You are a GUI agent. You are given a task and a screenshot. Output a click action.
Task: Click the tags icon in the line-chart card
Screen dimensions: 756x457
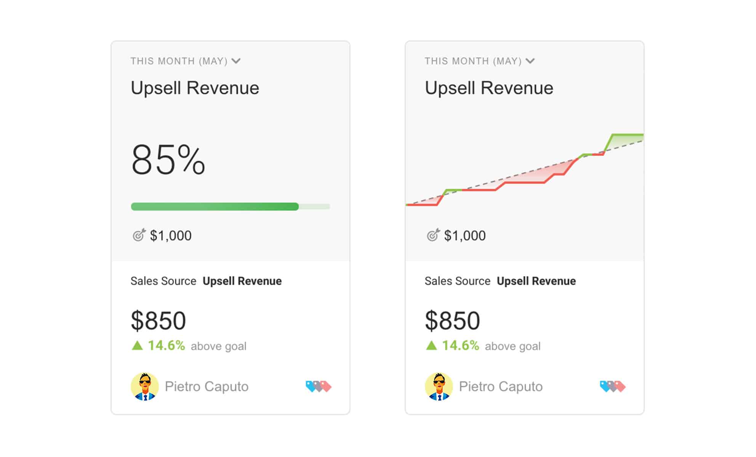click(x=612, y=386)
